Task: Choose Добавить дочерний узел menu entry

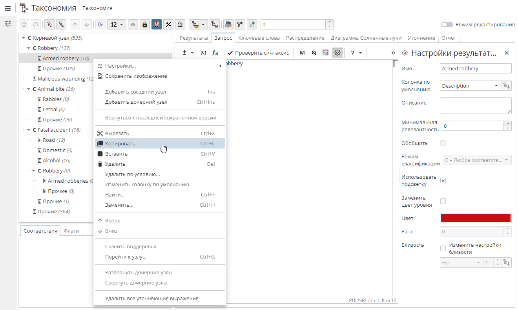Action: point(160,102)
